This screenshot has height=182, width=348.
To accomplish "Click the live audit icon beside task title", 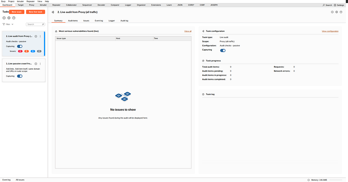I will point(53,12).
